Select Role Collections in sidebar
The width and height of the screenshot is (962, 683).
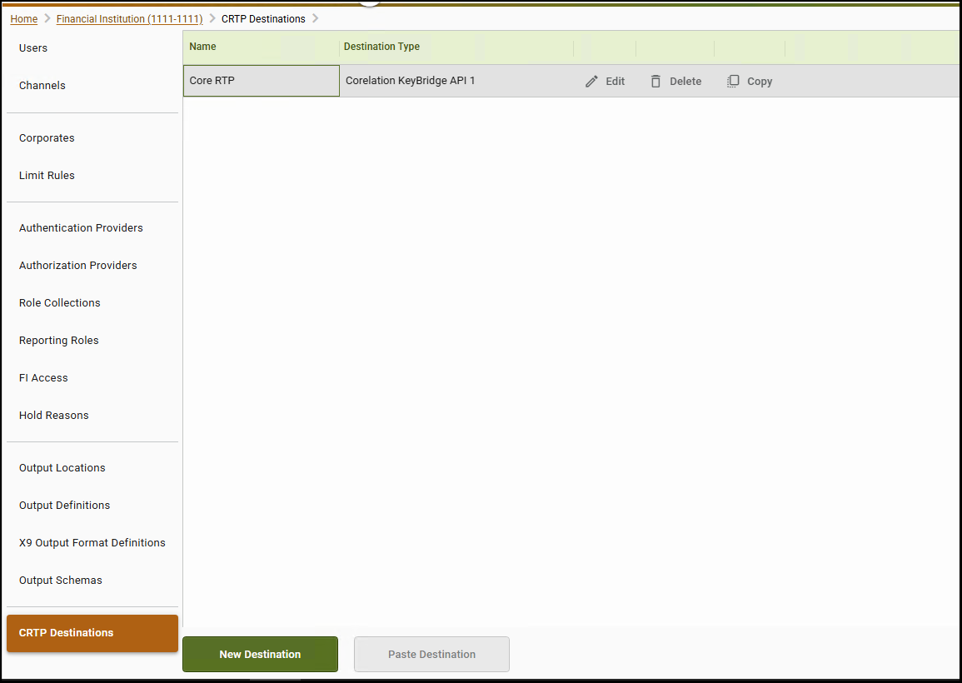coord(59,303)
